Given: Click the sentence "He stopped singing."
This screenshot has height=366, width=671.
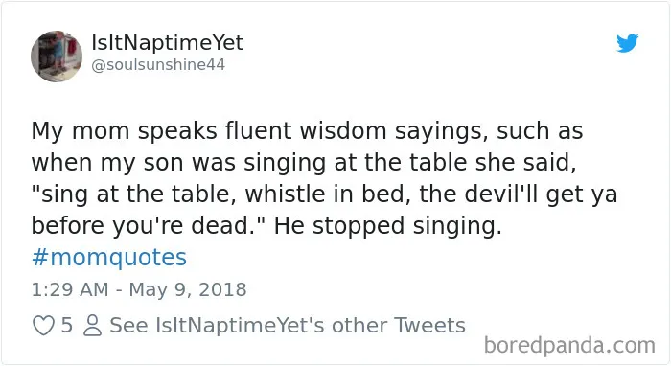Looking at the screenshot, I should pyautogui.click(x=387, y=226).
